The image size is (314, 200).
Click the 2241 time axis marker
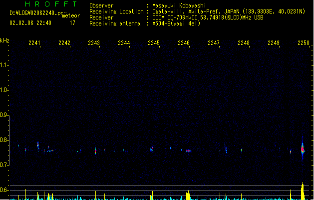coord(34,43)
